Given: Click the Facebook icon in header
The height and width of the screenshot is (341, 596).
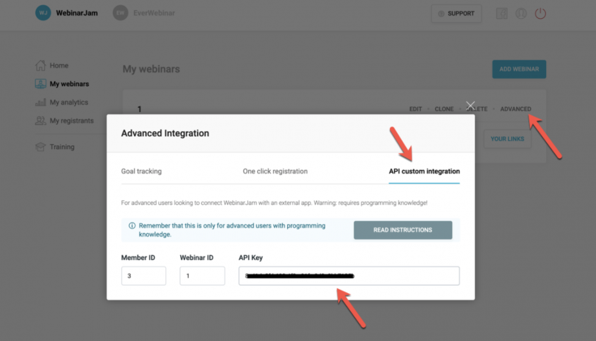Looking at the screenshot, I should [501, 14].
